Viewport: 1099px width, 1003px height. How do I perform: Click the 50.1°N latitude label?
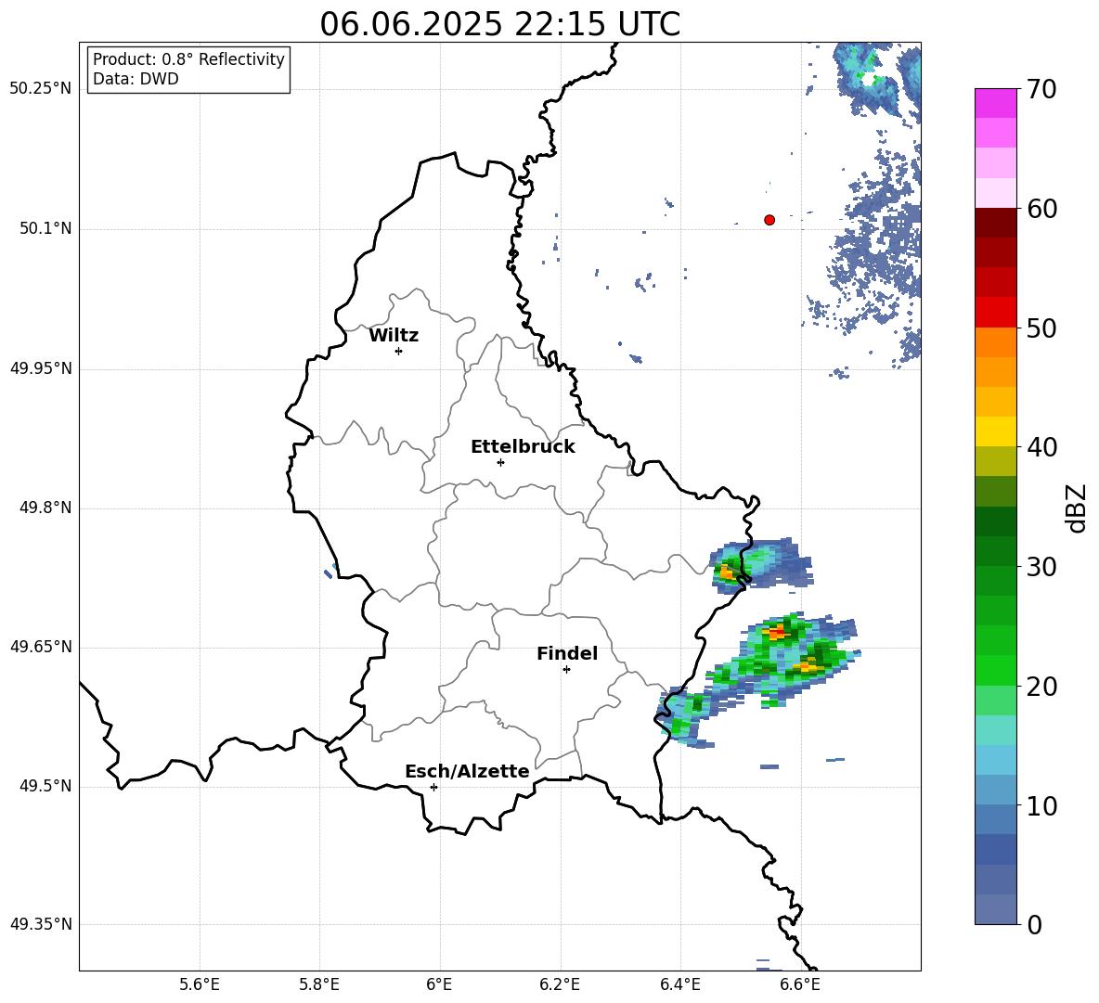pos(45,229)
